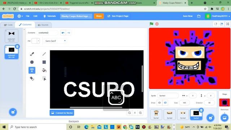Expand the Backpack bar
This screenshot has height=130, width=231.
74,121
